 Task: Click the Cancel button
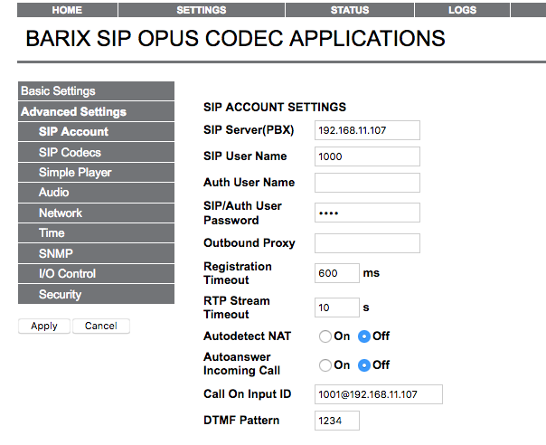(x=101, y=326)
